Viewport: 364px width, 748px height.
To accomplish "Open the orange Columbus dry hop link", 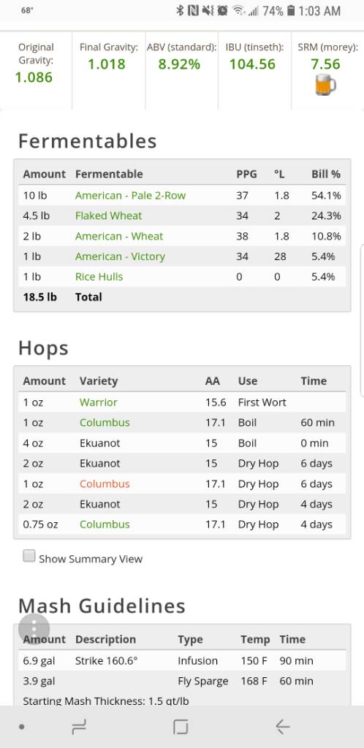I will [x=105, y=484].
